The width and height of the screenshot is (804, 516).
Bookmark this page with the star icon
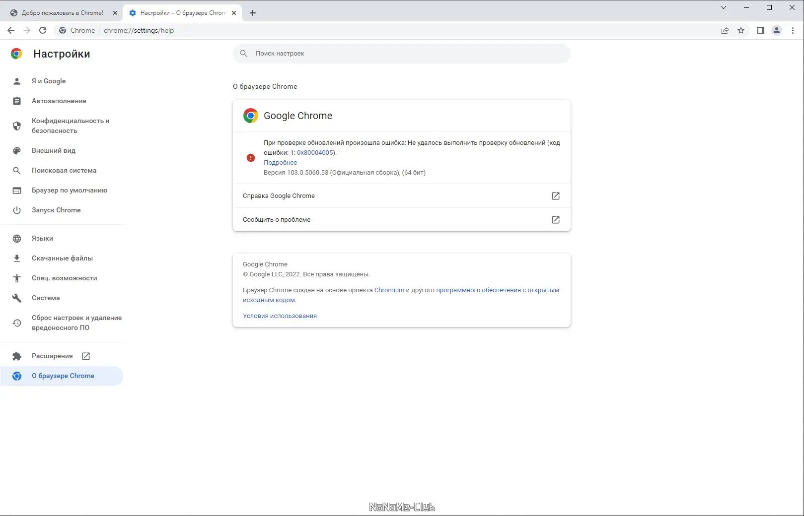(x=741, y=30)
